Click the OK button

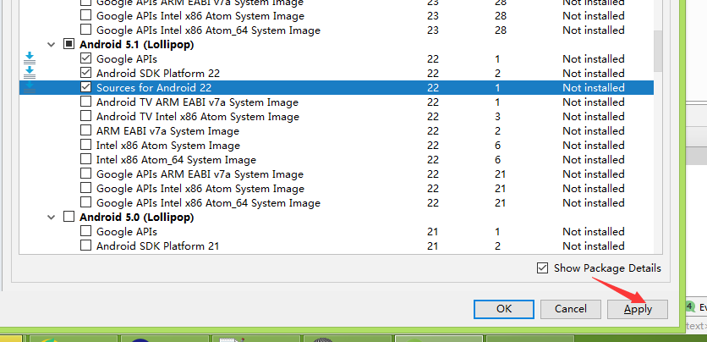tap(504, 309)
